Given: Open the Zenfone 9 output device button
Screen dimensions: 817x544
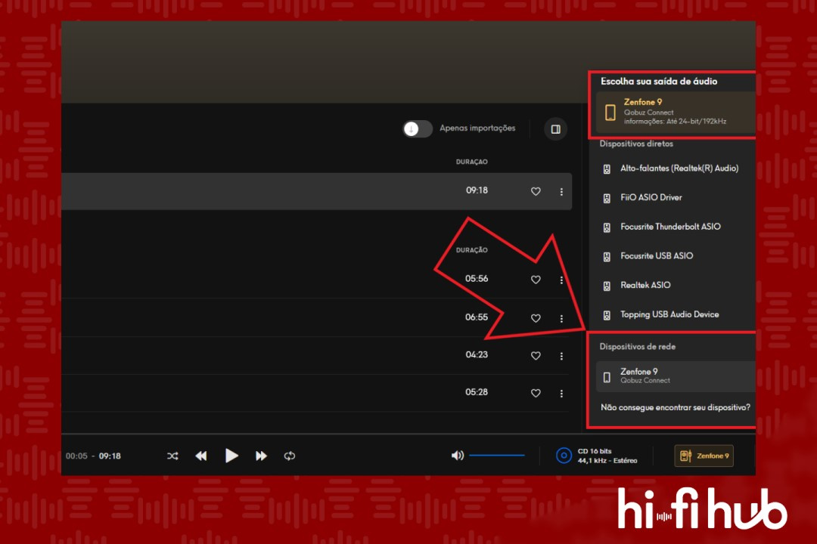Looking at the screenshot, I should [x=704, y=456].
